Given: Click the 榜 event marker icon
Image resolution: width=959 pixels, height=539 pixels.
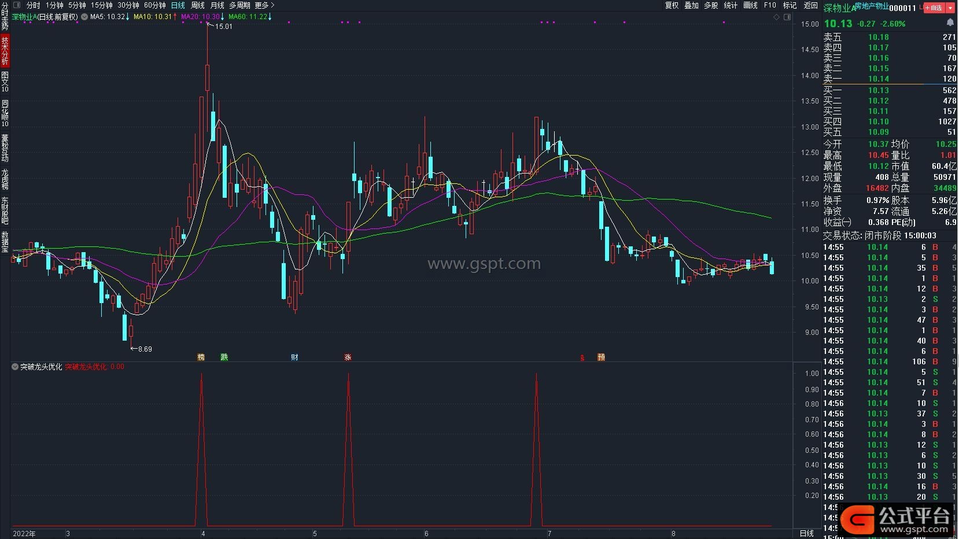Looking at the screenshot, I should point(201,357).
